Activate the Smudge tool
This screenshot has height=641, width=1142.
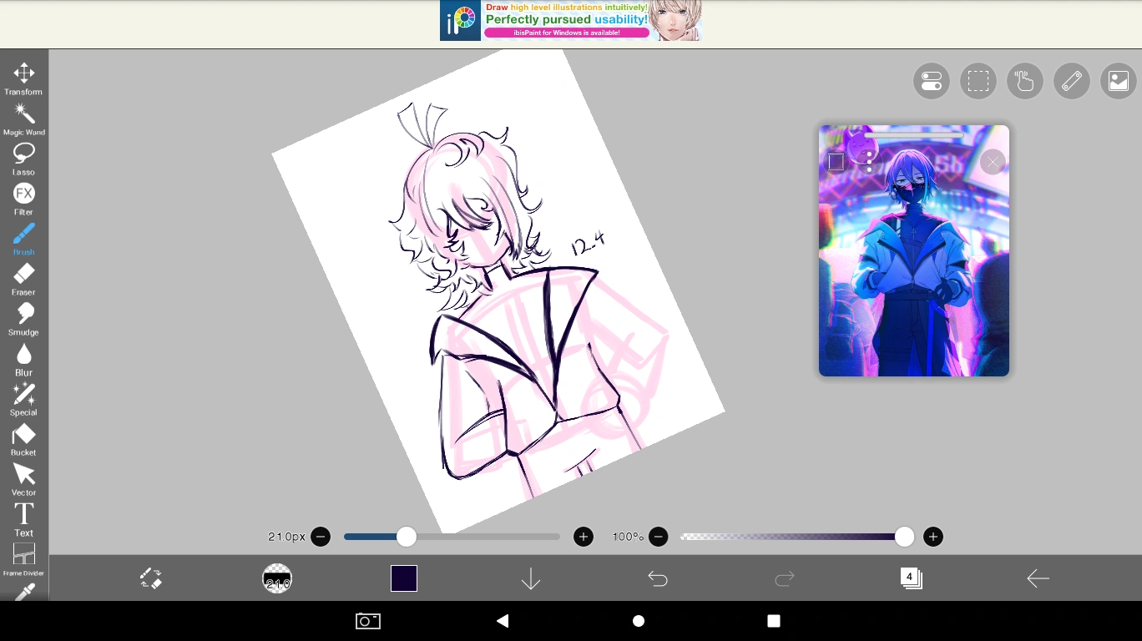pos(23,315)
